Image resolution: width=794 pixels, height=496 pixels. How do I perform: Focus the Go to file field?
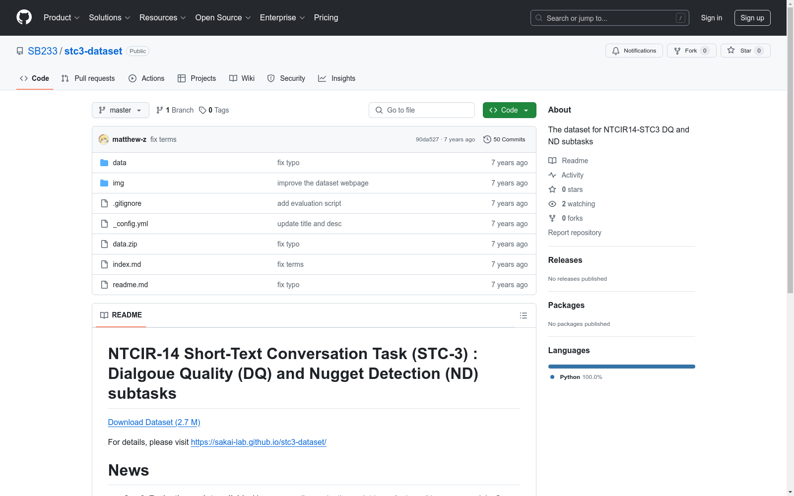click(422, 110)
